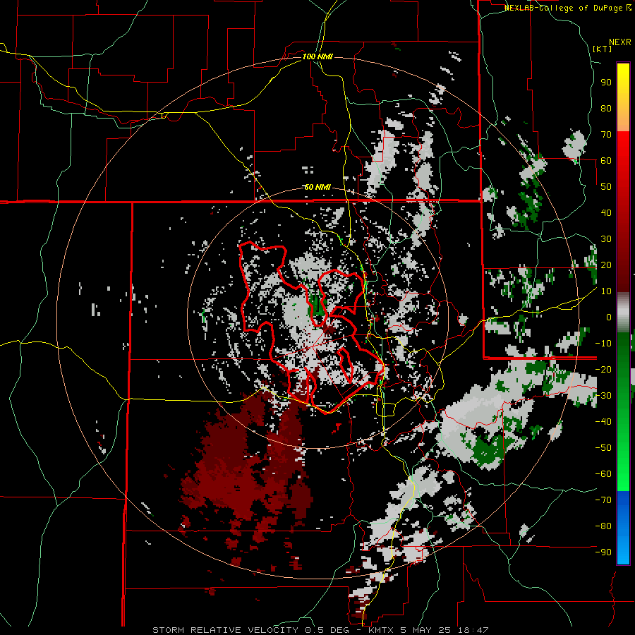
Task: Click the positive 10 value on the scale
Action: click(x=606, y=291)
